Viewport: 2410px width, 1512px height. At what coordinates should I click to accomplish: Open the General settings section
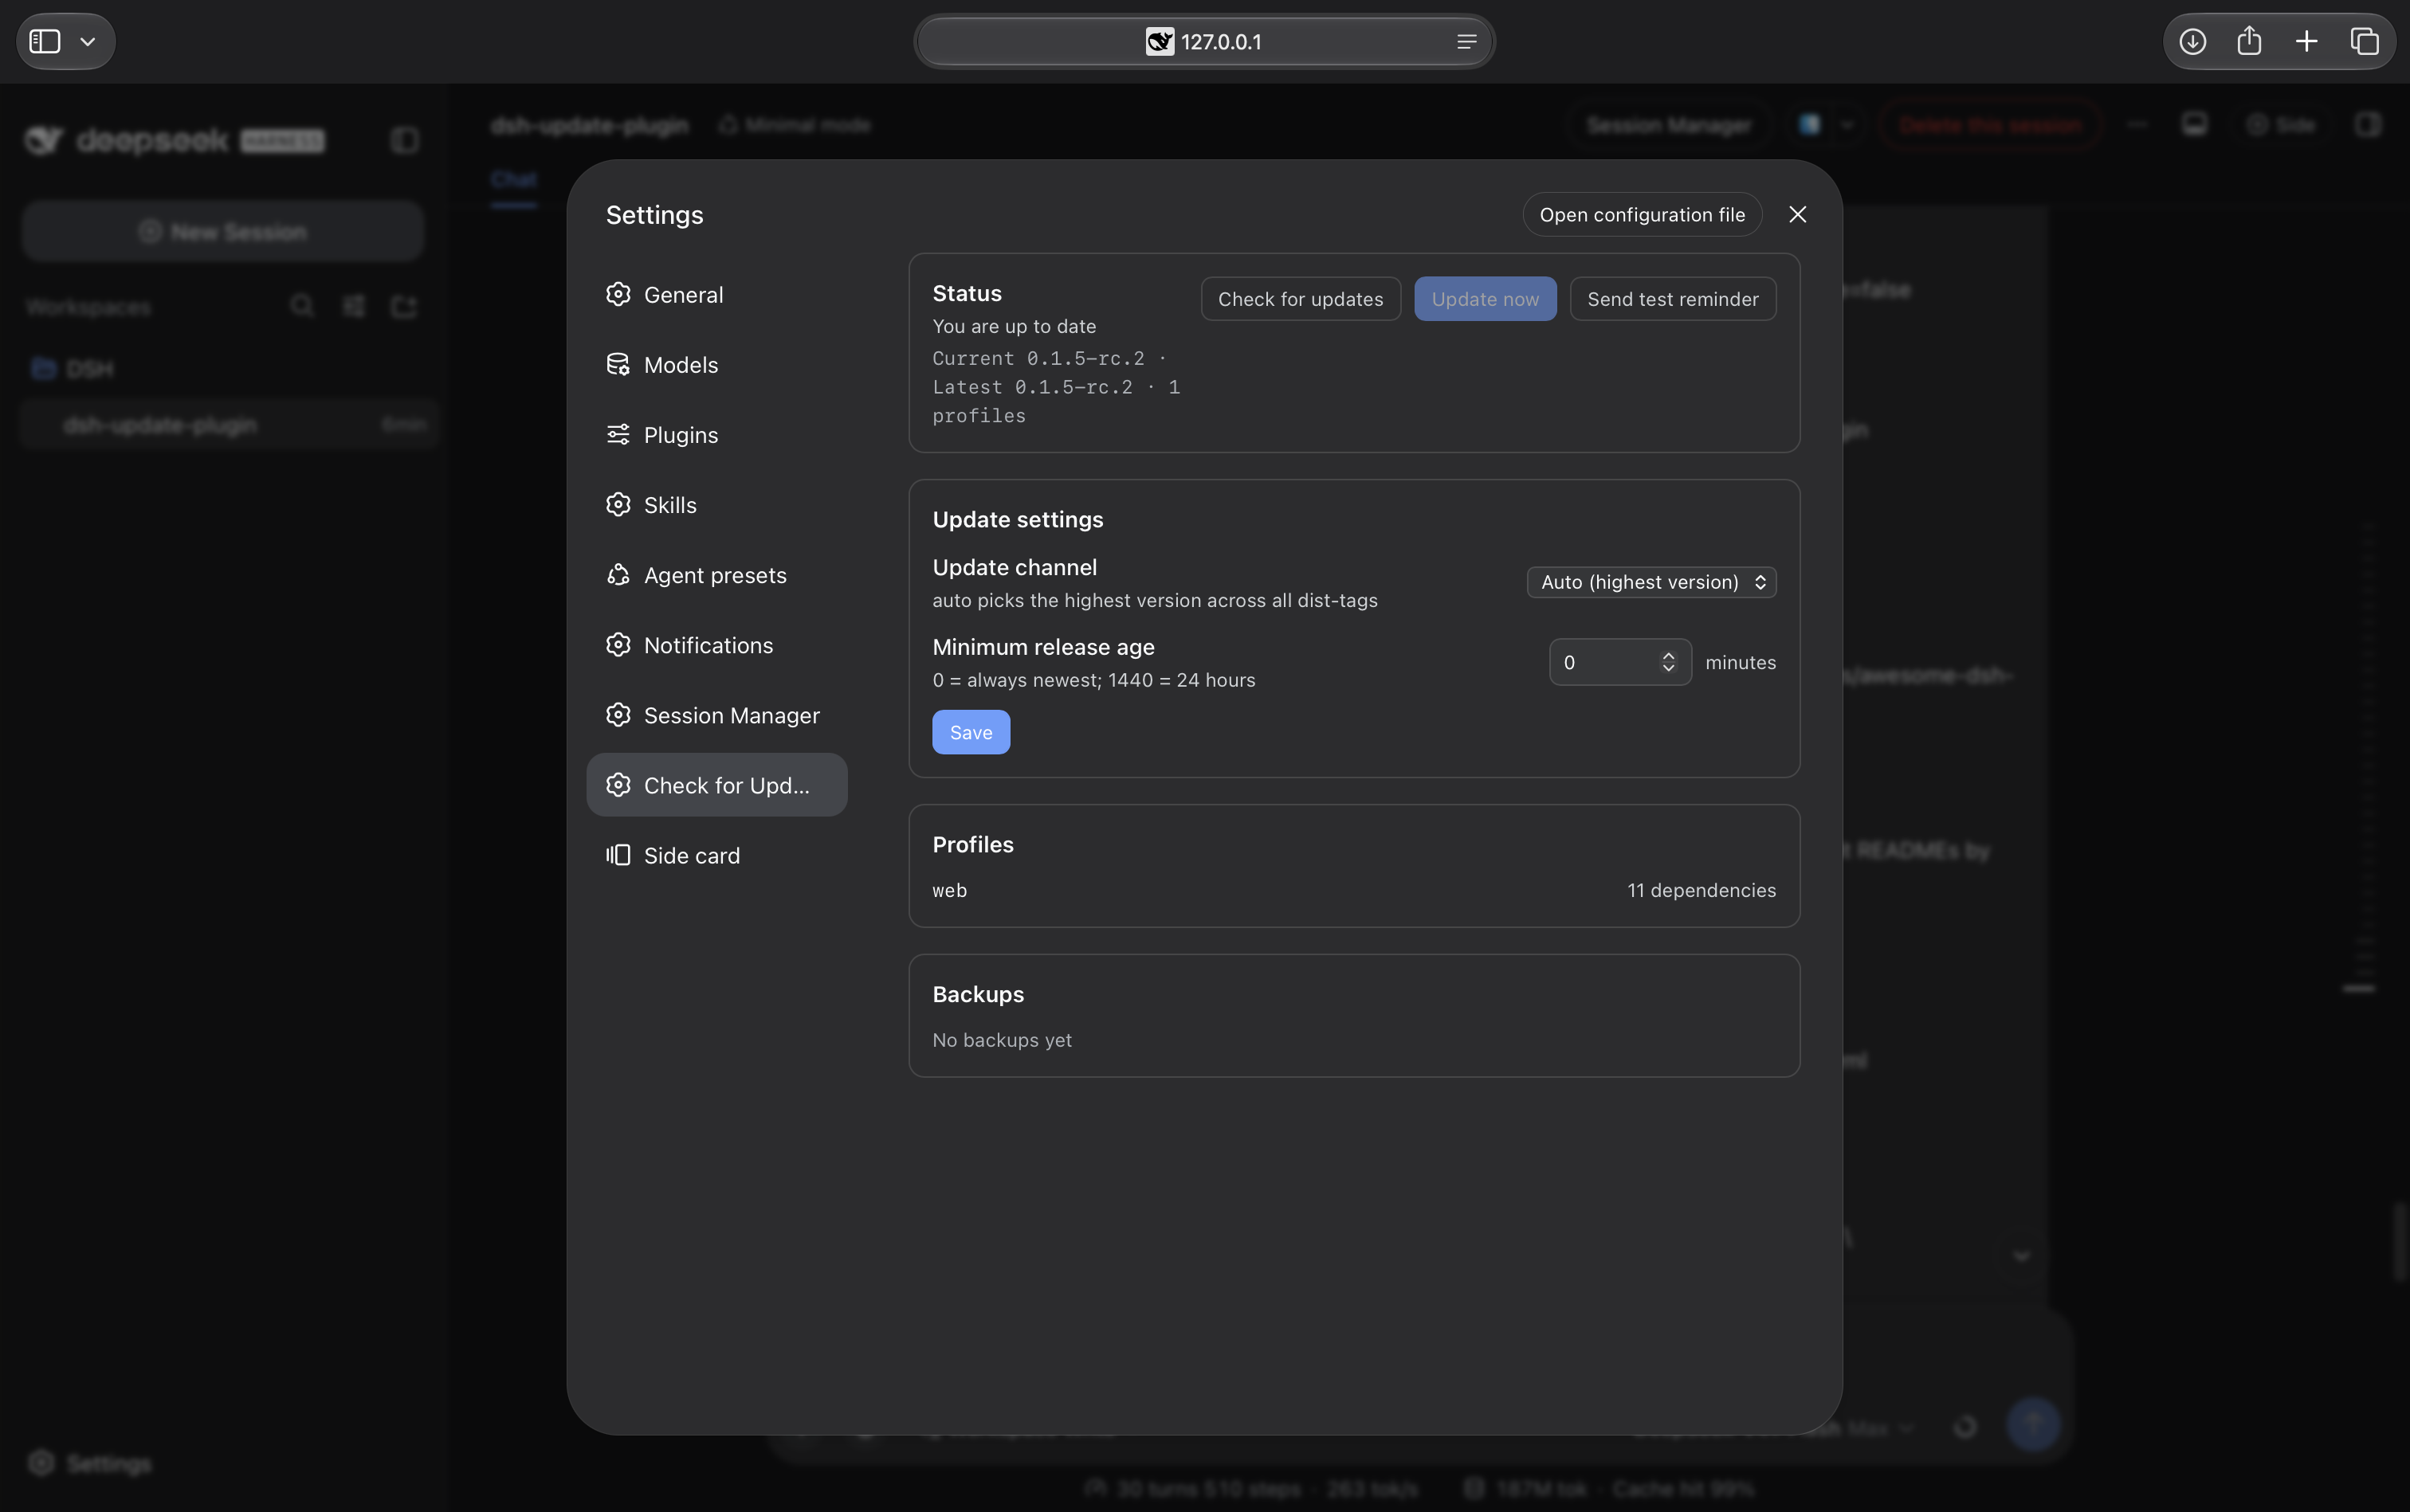click(x=716, y=294)
